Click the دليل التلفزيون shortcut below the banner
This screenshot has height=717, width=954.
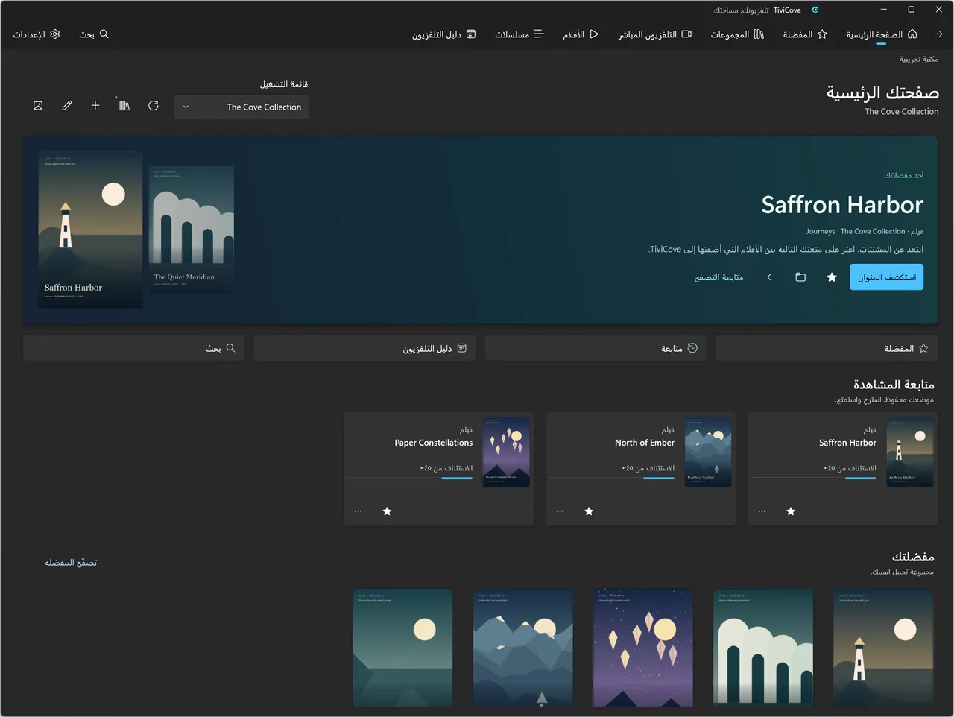tap(364, 348)
